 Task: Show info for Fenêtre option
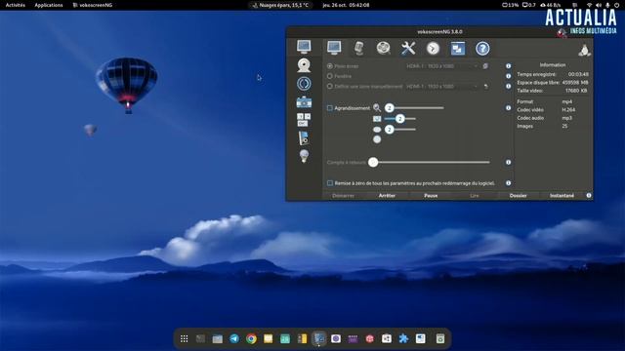click(x=508, y=76)
